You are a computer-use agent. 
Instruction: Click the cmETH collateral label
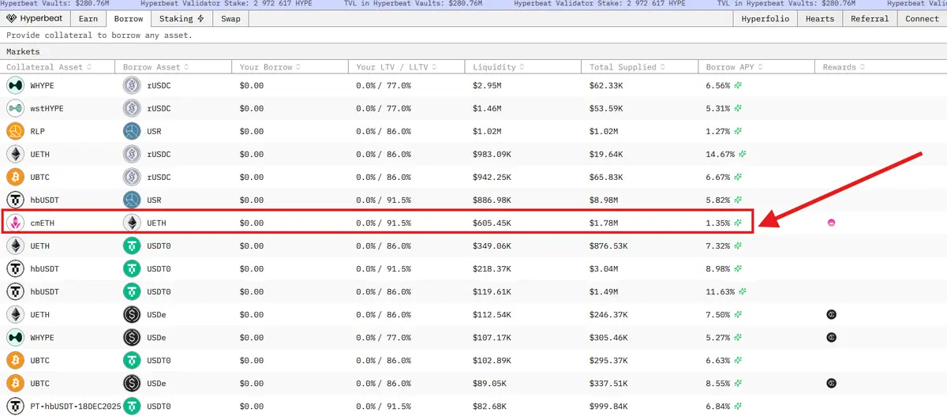(43, 223)
